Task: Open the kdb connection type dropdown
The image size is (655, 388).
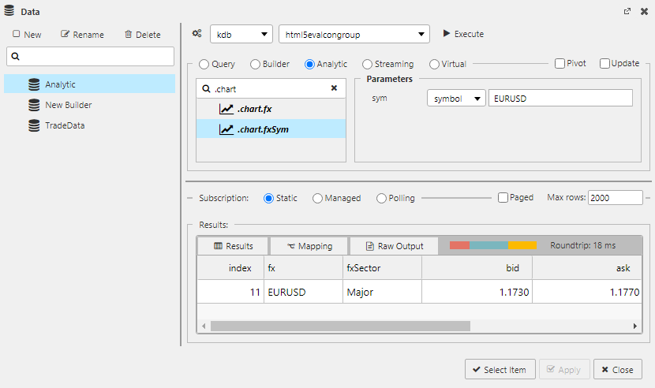Action: (x=241, y=34)
